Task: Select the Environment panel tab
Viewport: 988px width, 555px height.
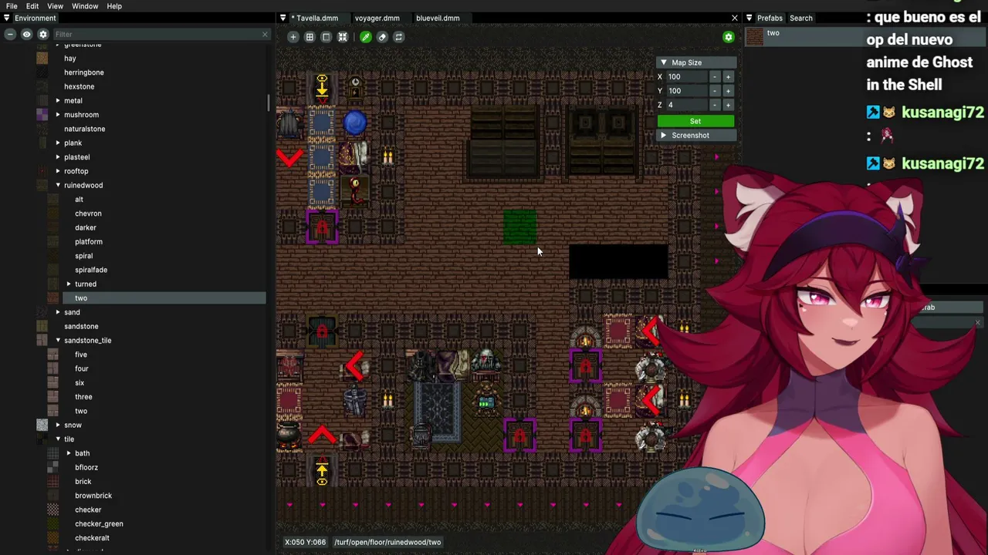Action: pos(36,18)
